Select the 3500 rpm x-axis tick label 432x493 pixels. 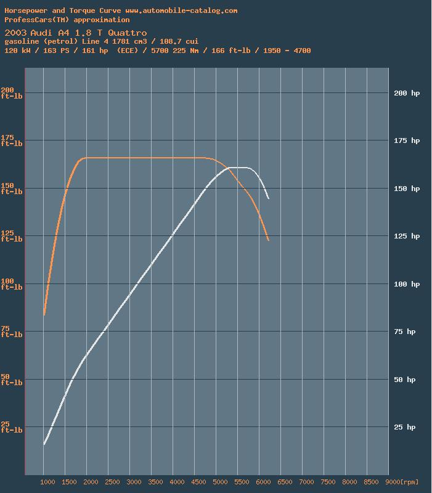(156, 483)
